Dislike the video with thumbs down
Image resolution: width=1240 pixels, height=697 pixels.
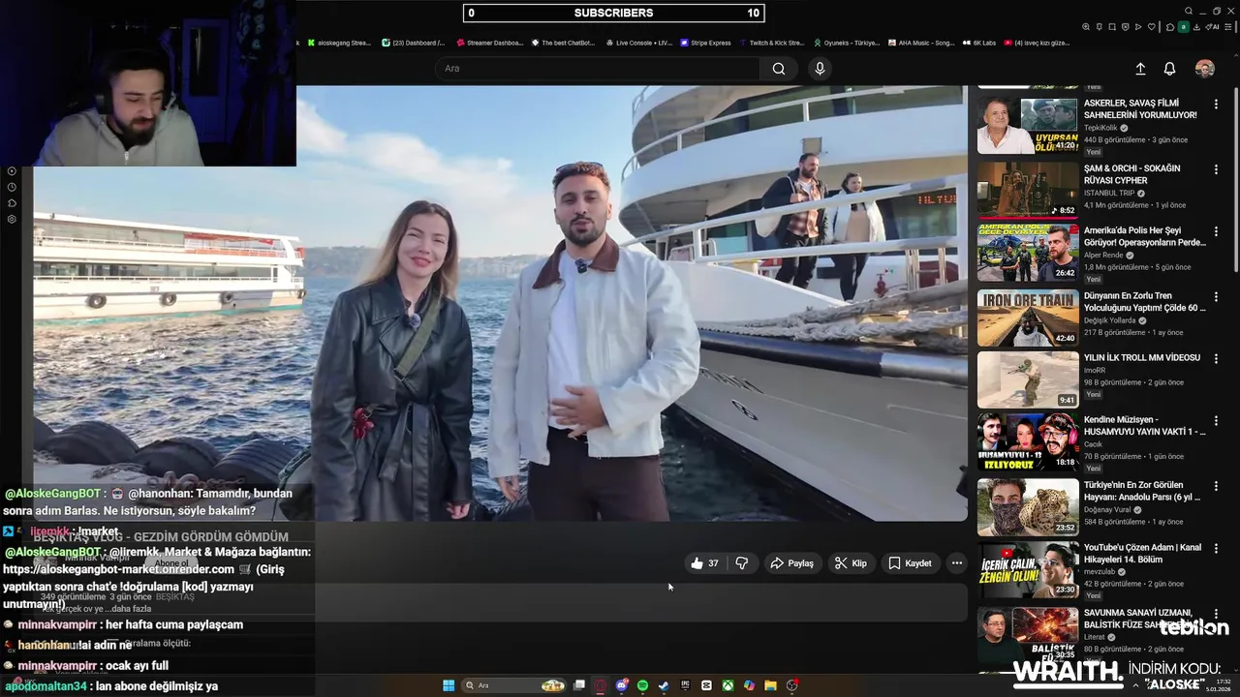pyautogui.click(x=742, y=563)
